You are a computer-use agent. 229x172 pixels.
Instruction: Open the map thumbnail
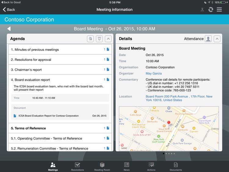tap(169, 129)
